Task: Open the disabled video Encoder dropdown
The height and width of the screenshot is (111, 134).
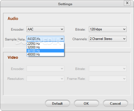Action: (45, 69)
